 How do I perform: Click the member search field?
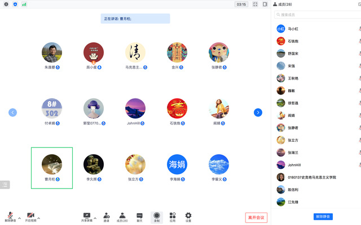316,15
